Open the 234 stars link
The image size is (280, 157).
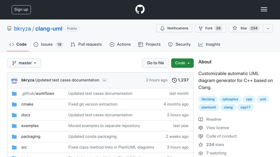tap(215, 144)
